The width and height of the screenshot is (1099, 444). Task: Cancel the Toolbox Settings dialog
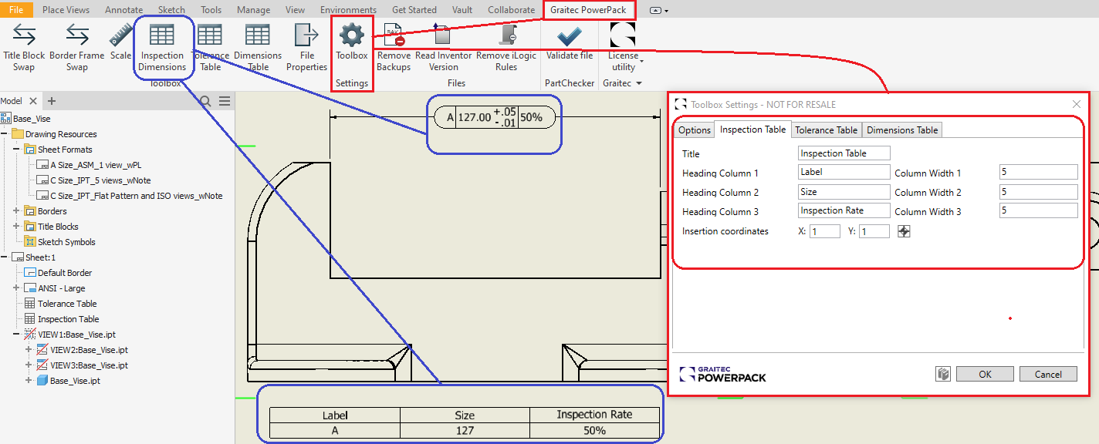[x=1048, y=374]
